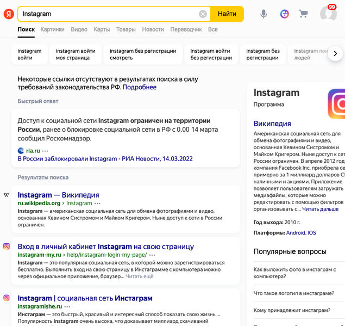The height and width of the screenshot is (326, 345).
Task: Open the shopping cart icon
Action: click(x=303, y=14)
